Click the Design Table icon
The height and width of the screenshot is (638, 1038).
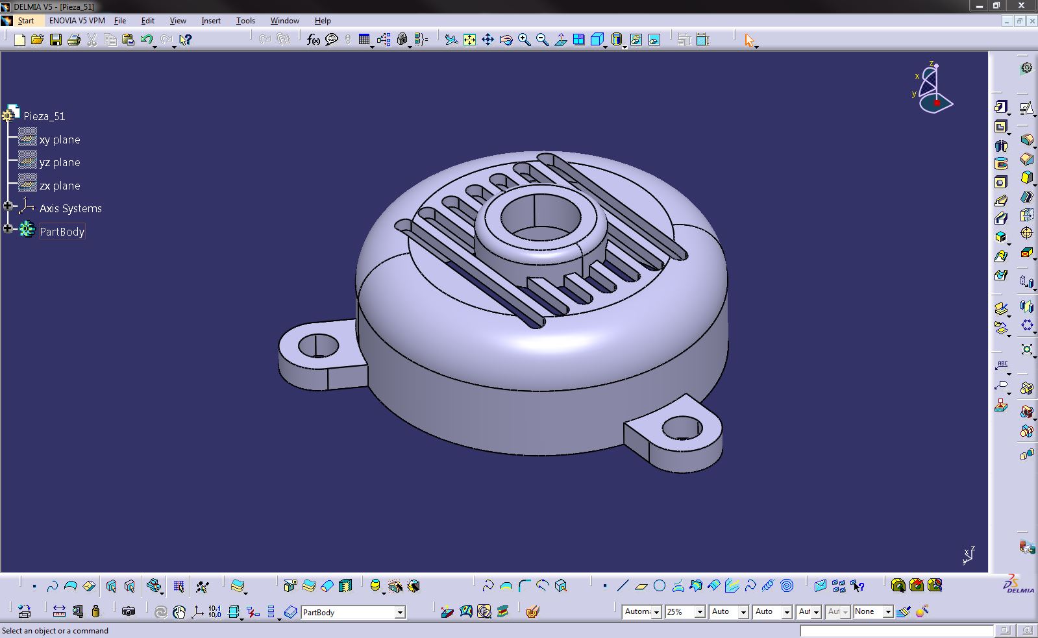364,40
